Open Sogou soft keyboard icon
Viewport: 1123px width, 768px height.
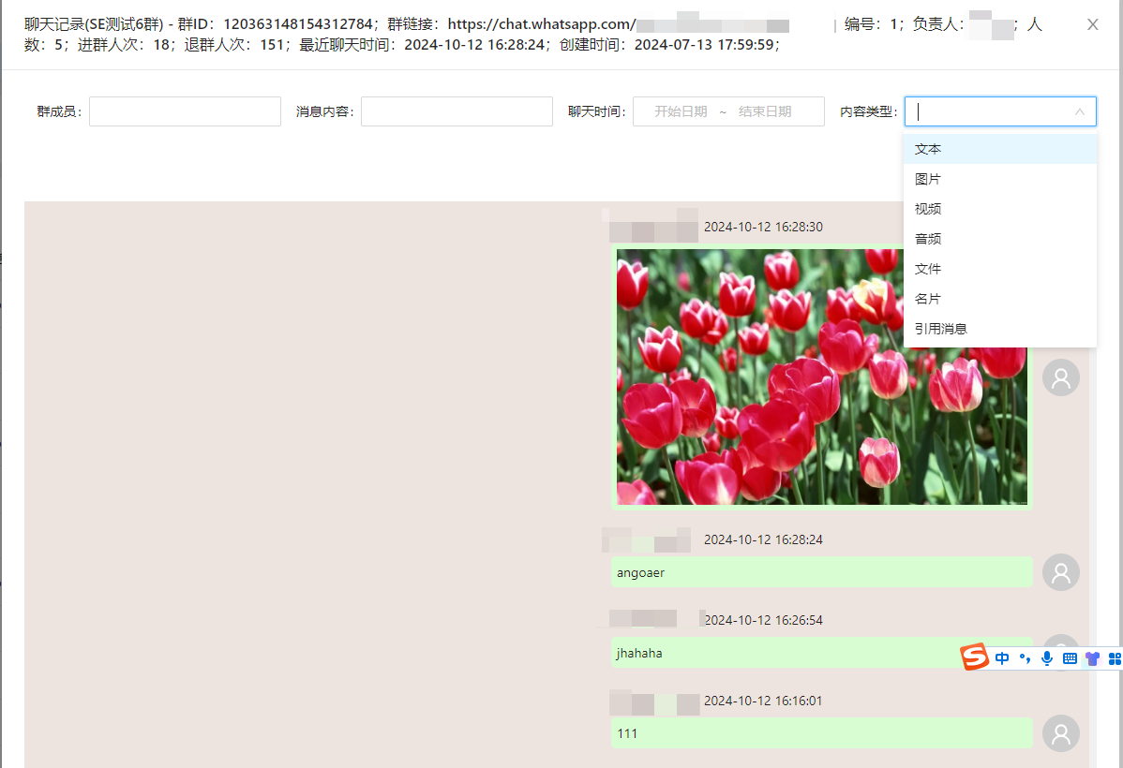coord(1070,658)
